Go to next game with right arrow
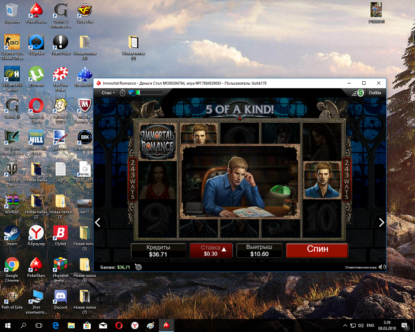Viewport: 415px width, 332px height. (381, 223)
